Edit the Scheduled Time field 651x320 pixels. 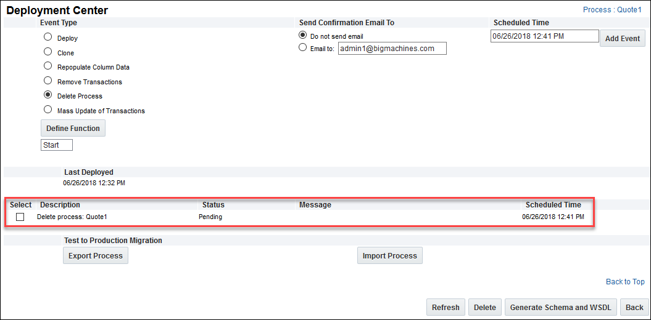pos(544,36)
